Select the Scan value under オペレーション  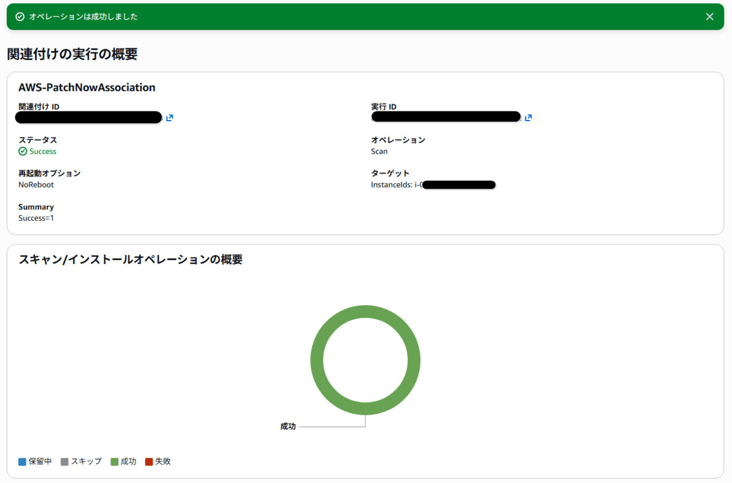coord(379,151)
